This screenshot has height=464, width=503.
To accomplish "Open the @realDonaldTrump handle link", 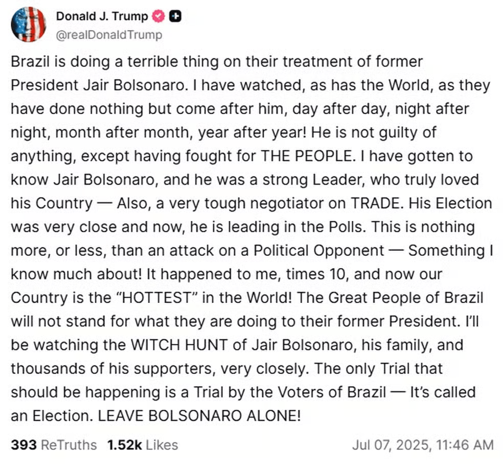I will click(109, 34).
